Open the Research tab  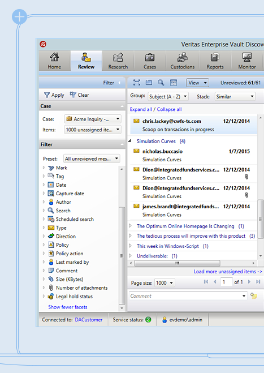click(118, 61)
